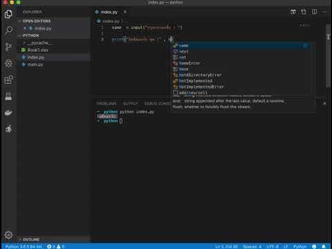
Task: Select index.py under Open Editors
Action: pos(43,28)
